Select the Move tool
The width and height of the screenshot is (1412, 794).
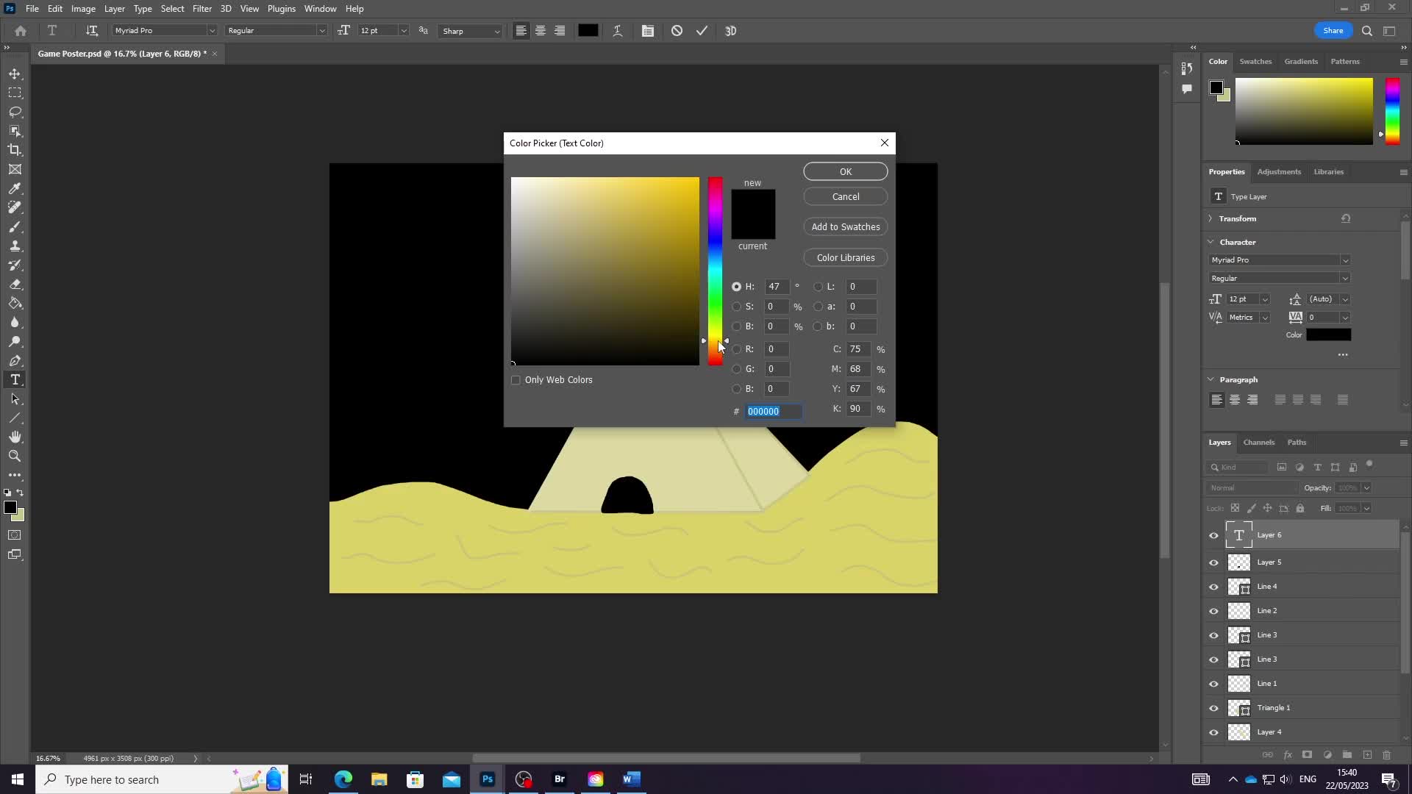coord(15,74)
